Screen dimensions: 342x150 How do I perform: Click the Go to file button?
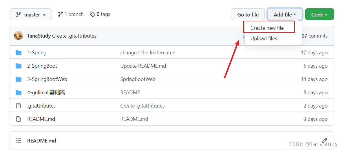tap(248, 14)
